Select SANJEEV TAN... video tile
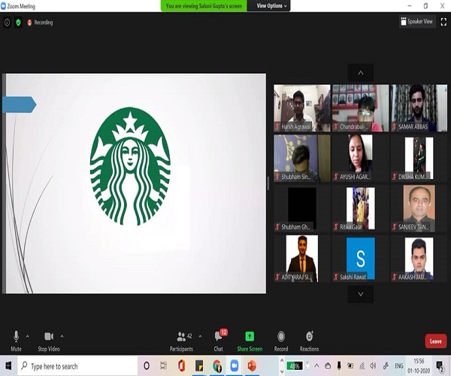 pos(419,208)
